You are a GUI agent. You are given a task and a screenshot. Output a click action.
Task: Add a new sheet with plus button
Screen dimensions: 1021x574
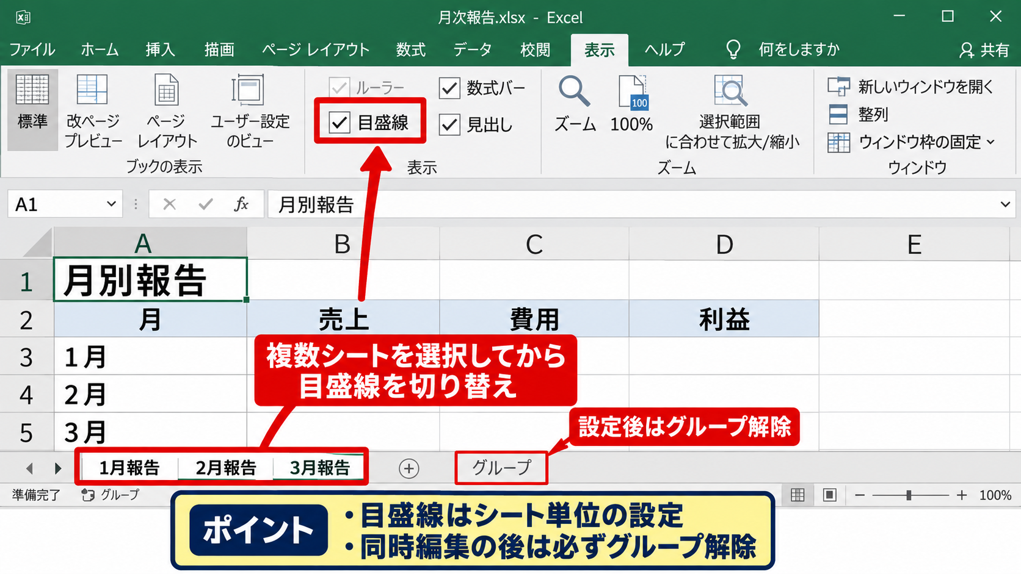tap(409, 468)
